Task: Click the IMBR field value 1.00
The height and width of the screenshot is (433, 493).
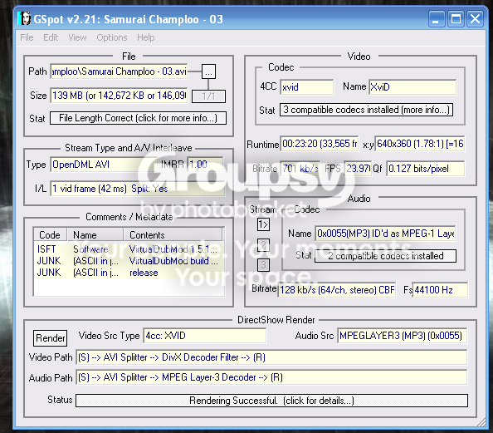Action: point(205,165)
